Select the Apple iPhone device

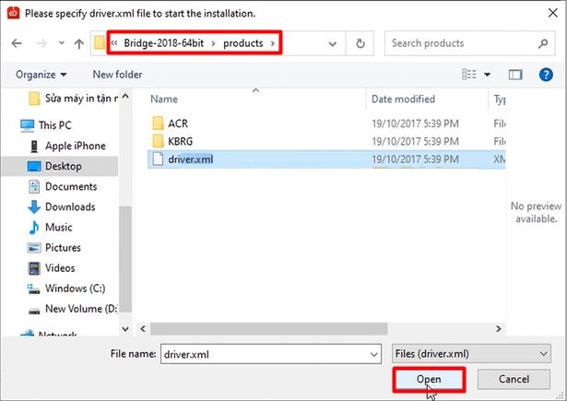(x=75, y=146)
